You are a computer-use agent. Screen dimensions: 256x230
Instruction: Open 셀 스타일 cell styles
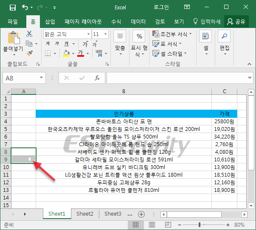click(169, 53)
